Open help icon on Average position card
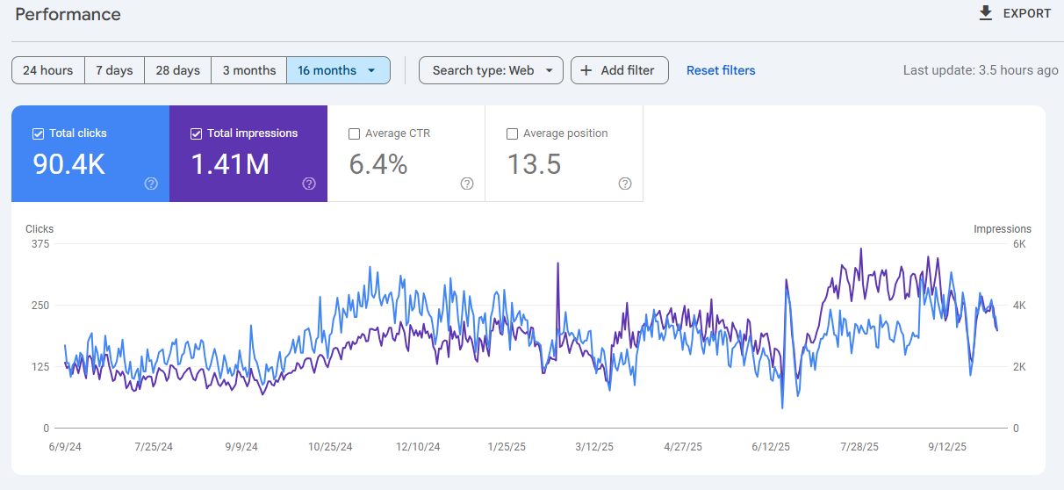The width and height of the screenshot is (1064, 490). coord(625,184)
